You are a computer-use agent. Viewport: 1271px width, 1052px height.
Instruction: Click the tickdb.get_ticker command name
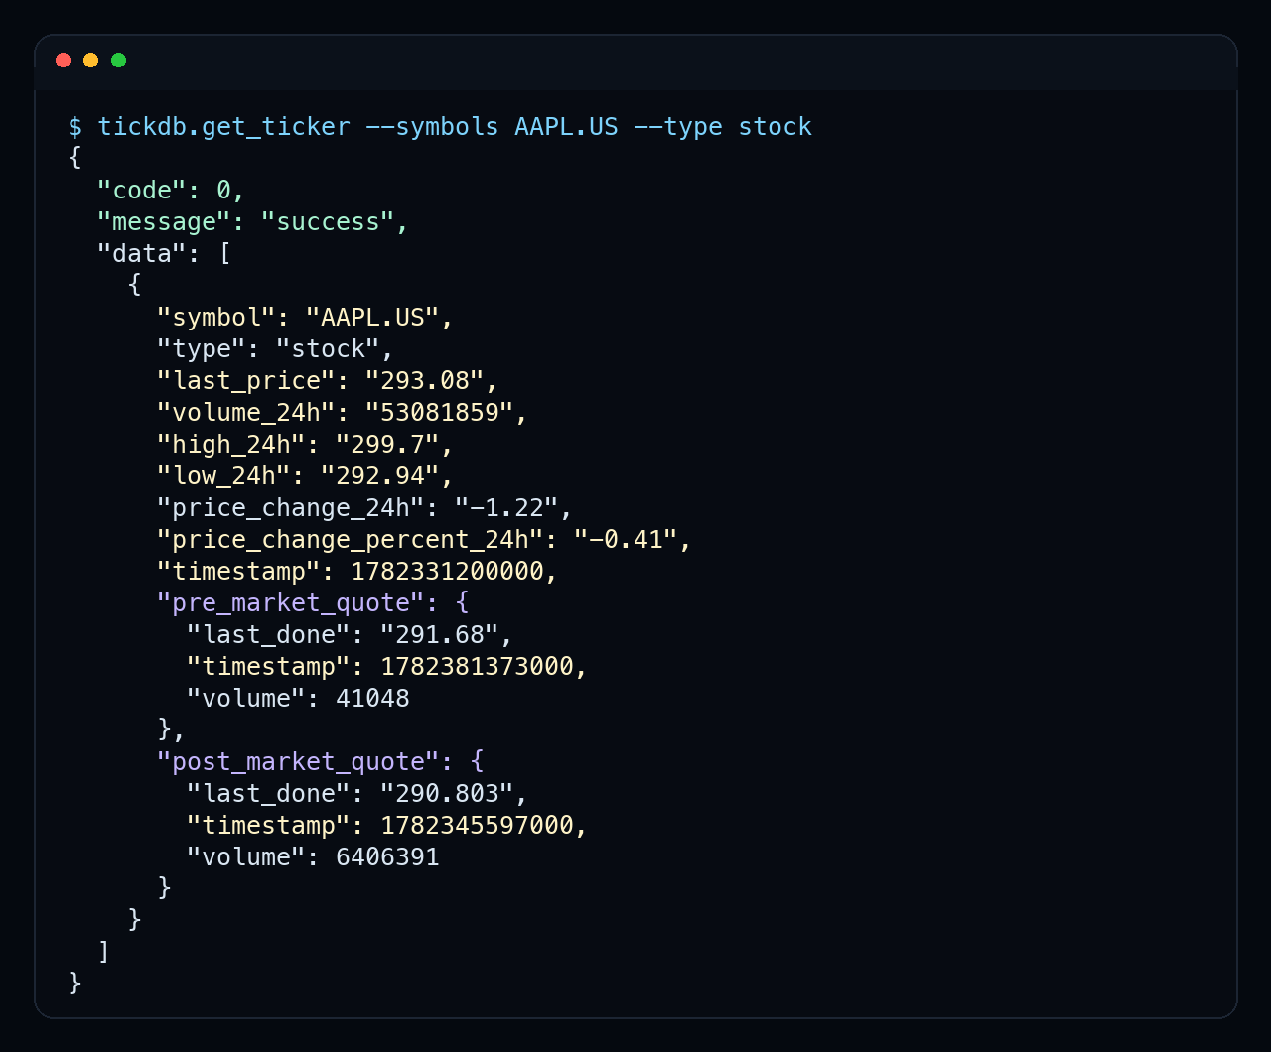(x=224, y=127)
